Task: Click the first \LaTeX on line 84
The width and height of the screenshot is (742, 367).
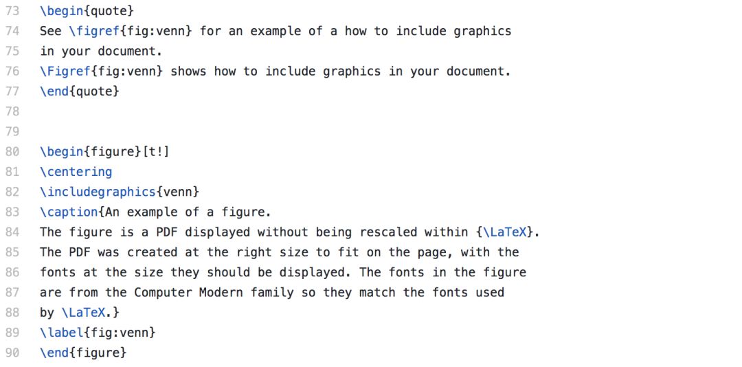Action: pyautogui.click(x=506, y=232)
